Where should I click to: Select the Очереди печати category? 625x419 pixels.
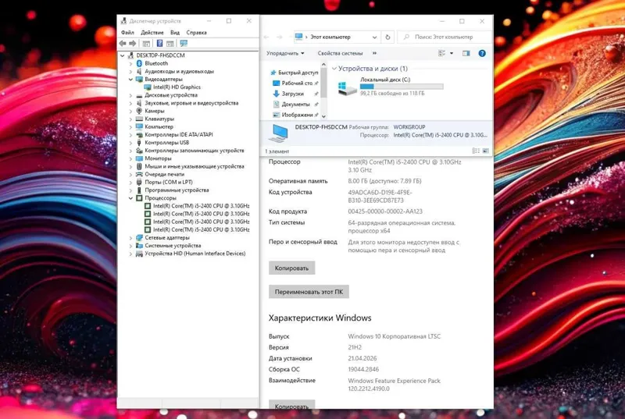pos(164,174)
